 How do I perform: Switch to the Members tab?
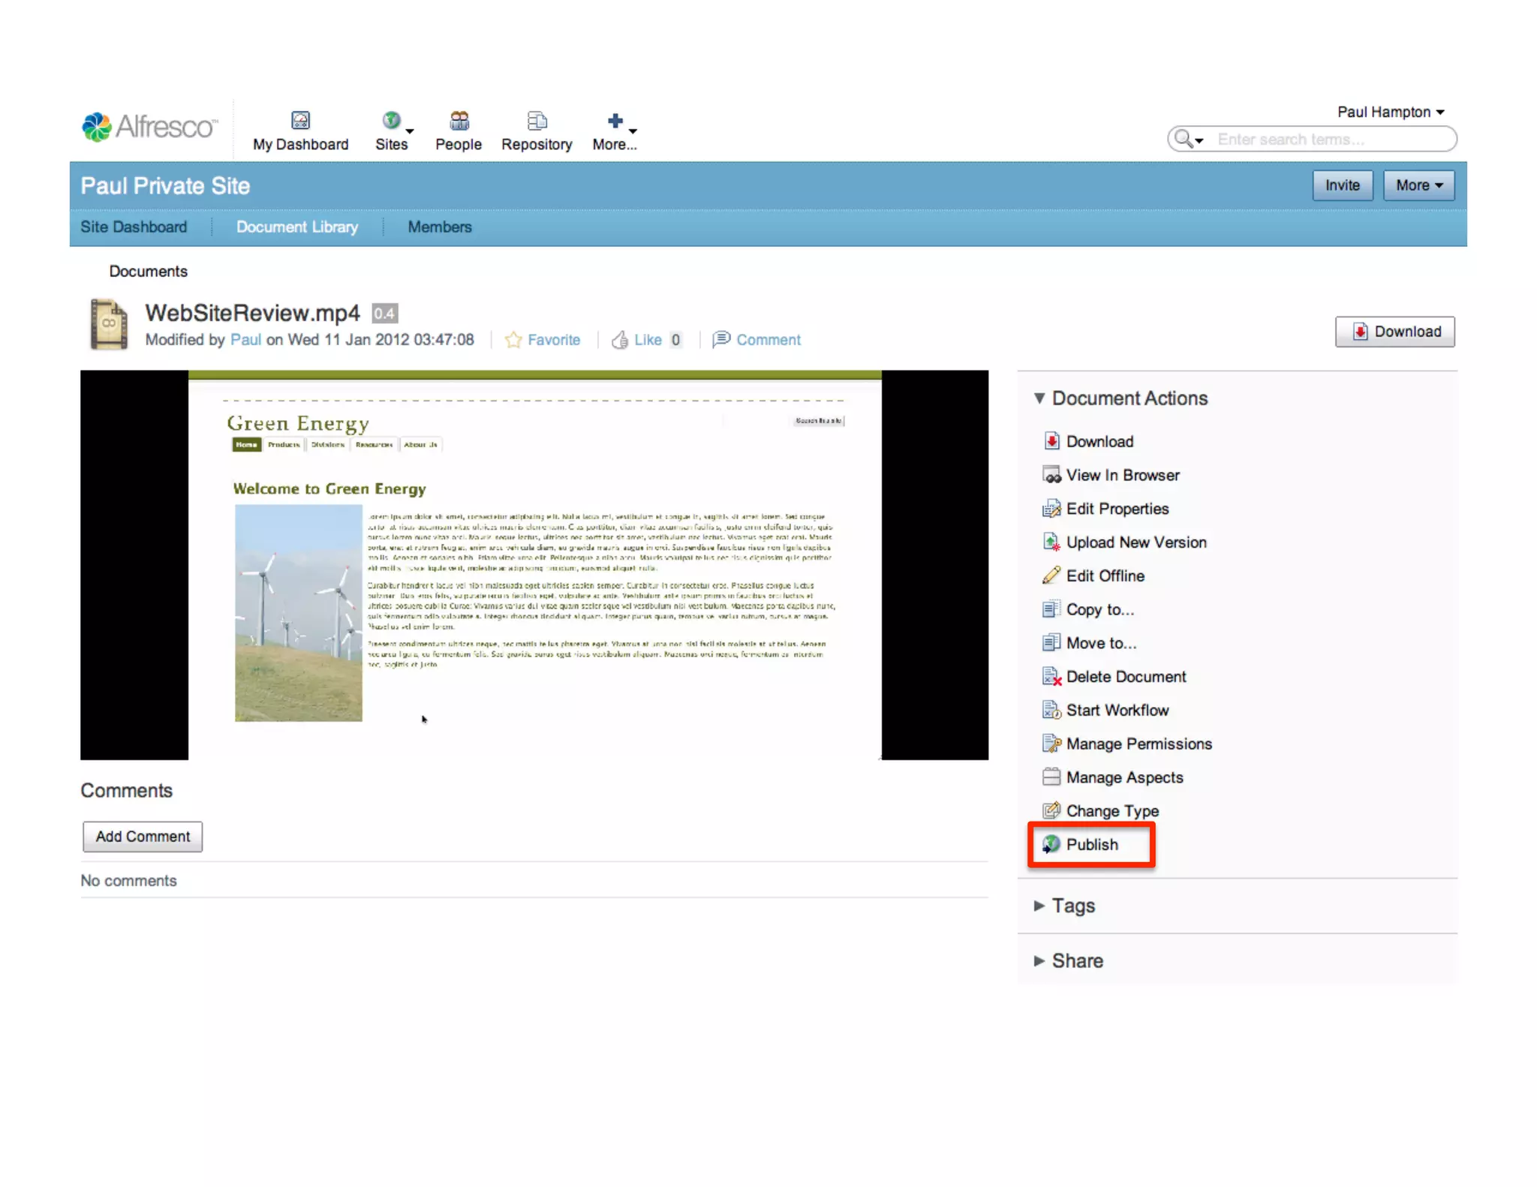click(x=440, y=227)
